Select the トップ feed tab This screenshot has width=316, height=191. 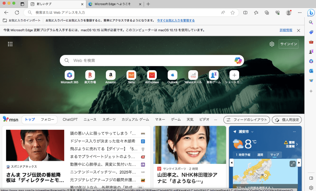pyautogui.click(x=30, y=120)
